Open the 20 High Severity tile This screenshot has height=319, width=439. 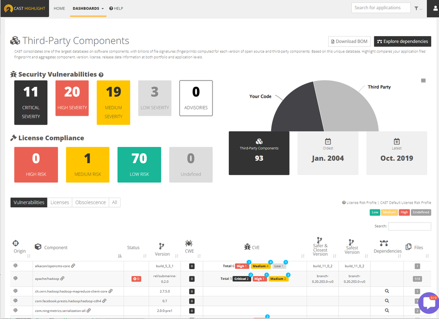point(72,98)
